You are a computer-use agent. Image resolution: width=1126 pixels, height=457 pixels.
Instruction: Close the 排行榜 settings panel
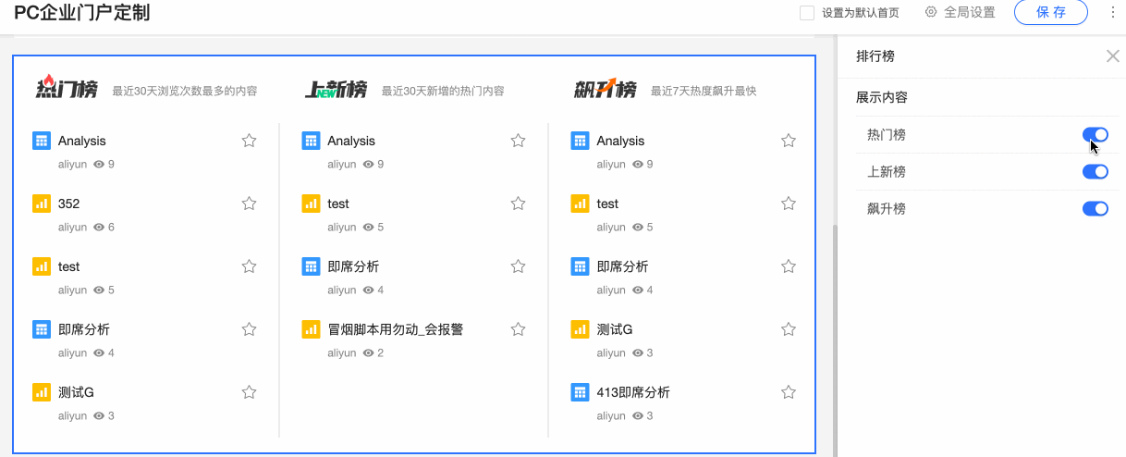(x=1112, y=56)
